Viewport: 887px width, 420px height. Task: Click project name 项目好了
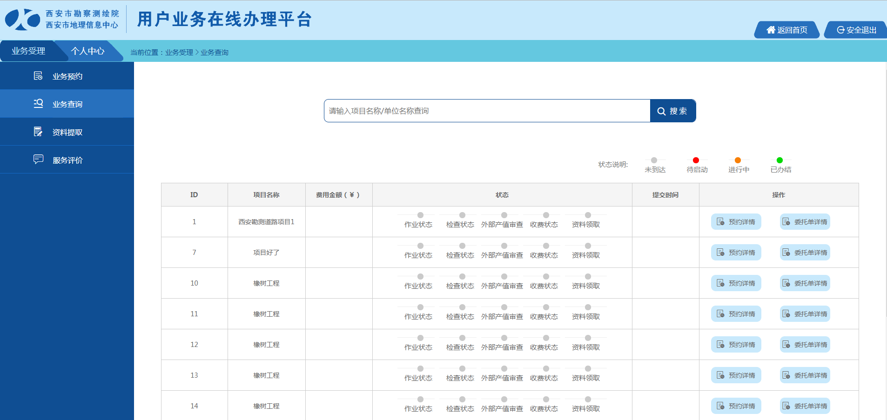[266, 253]
